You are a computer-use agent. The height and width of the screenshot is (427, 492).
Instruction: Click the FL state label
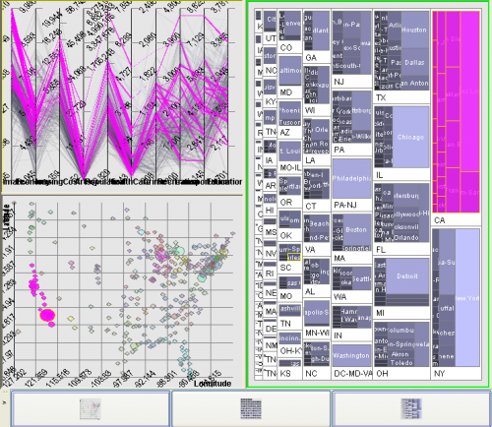tap(381, 250)
